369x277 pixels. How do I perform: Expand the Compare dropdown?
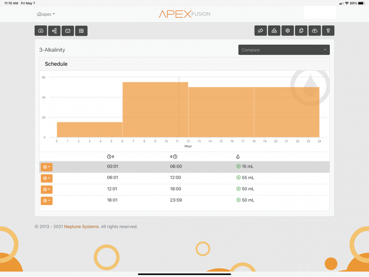[x=284, y=50]
